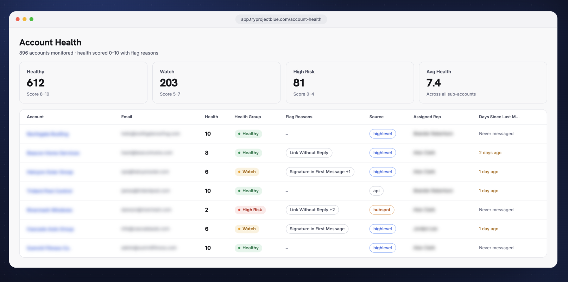The height and width of the screenshot is (282, 568).
Task: Click the 'Account Health' page heading
Action: (x=50, y=43)
